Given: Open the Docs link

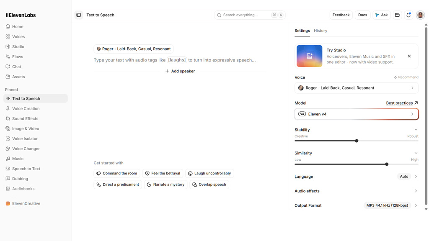Looking at the screenshot, I should click(x=362, y=15).
